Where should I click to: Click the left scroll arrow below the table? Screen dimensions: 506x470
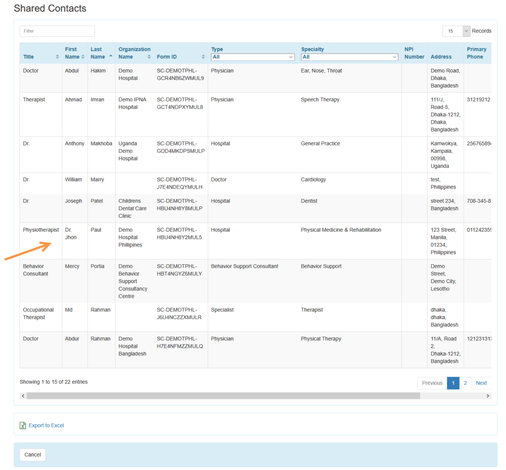click(23, 396)
